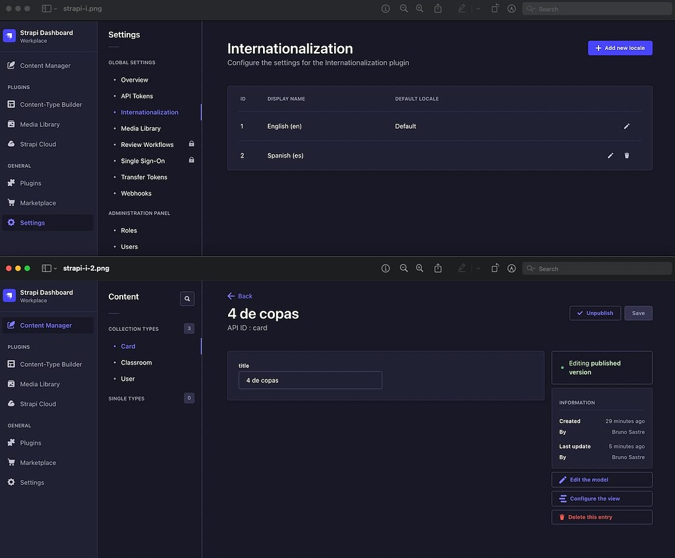Select the Classroom collection type
675x558 pixels.
(136, 362)
